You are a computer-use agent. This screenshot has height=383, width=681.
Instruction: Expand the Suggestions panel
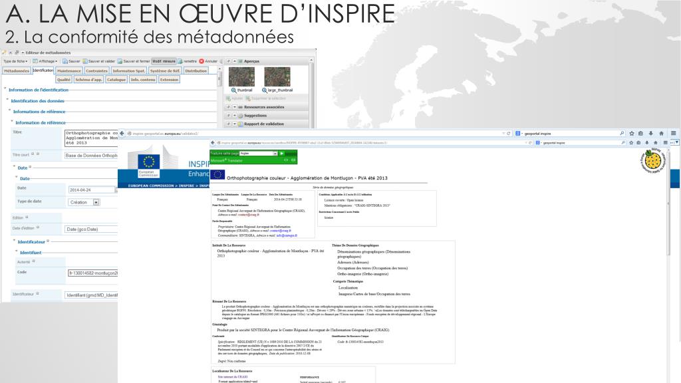tap(235, 116)
